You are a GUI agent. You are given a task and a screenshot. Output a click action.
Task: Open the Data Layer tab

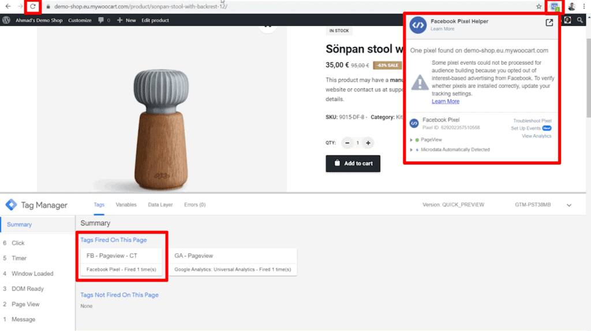coord(160,205)
